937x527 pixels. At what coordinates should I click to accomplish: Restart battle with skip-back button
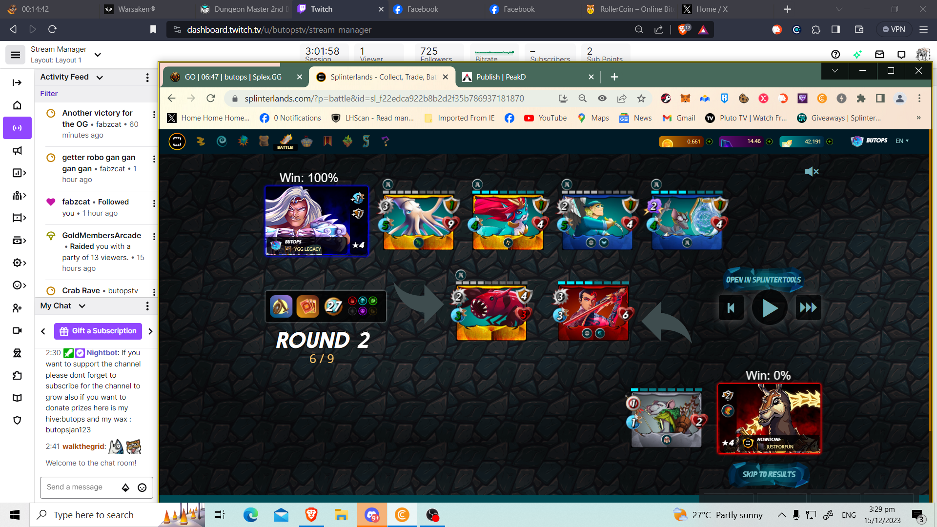coord(731,308)
